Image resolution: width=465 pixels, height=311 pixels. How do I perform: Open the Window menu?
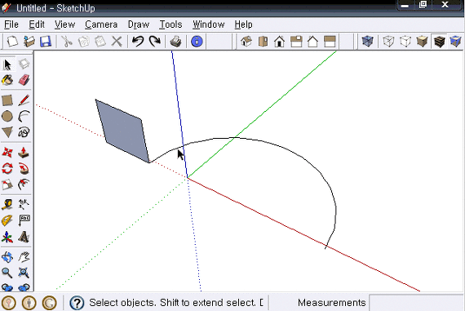209,24
